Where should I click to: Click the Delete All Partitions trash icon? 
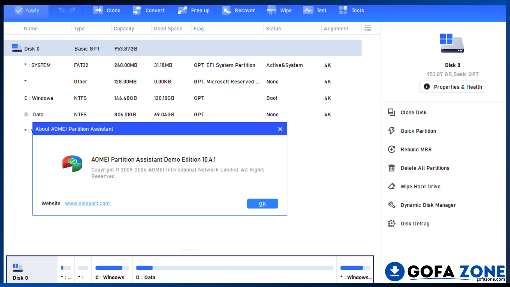391,168
